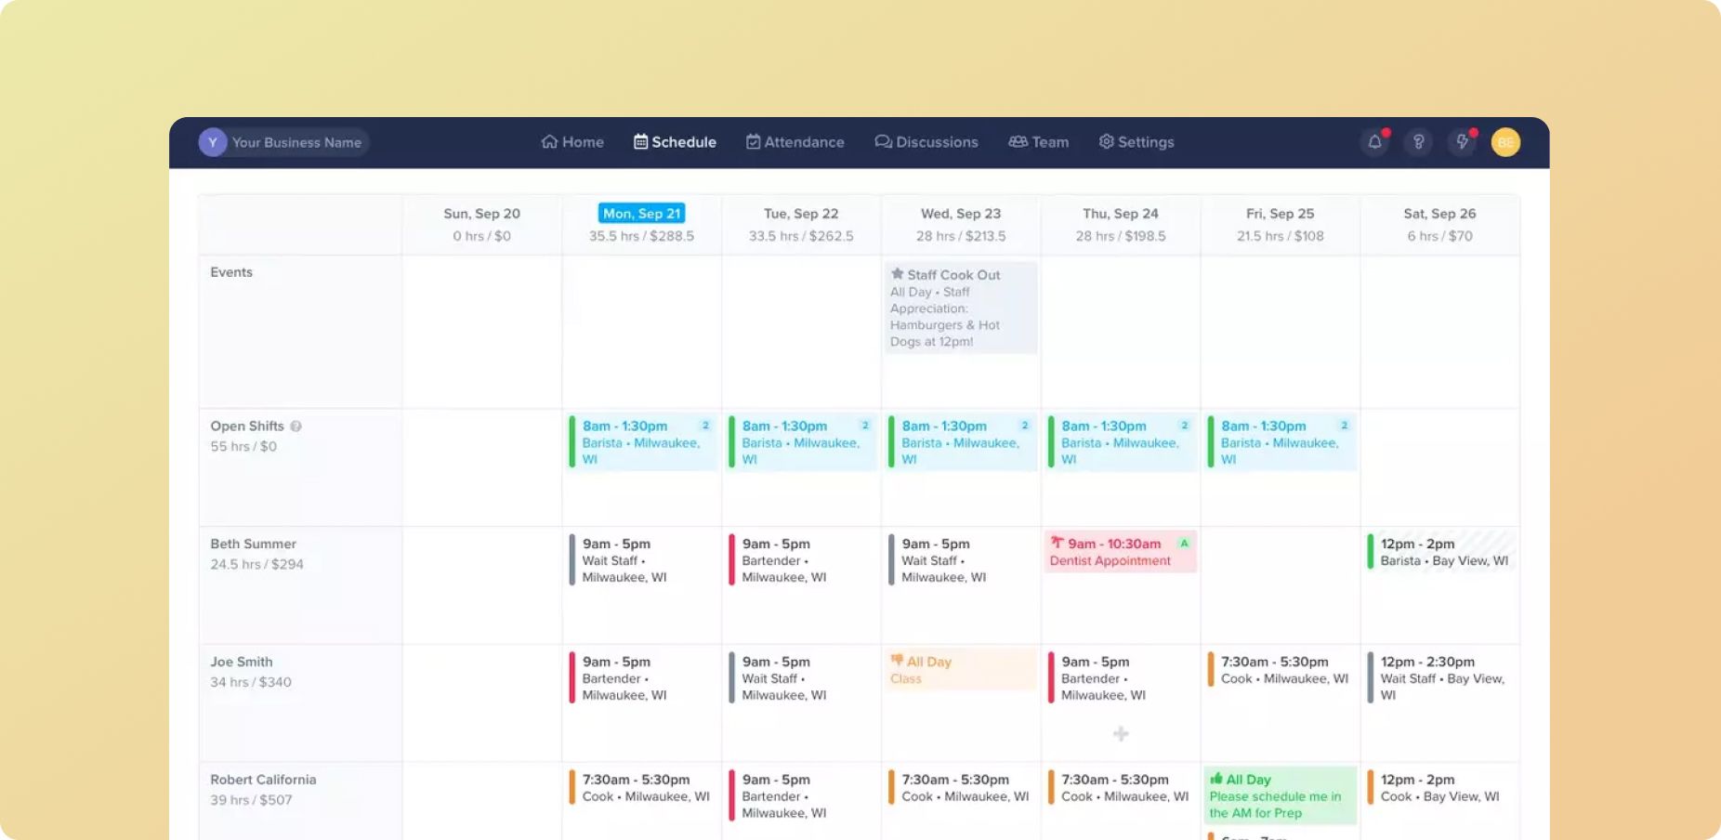The image size is (1721, 840).
Task: Click the Joe Smith employee name
Action: [x=242, y=662]
